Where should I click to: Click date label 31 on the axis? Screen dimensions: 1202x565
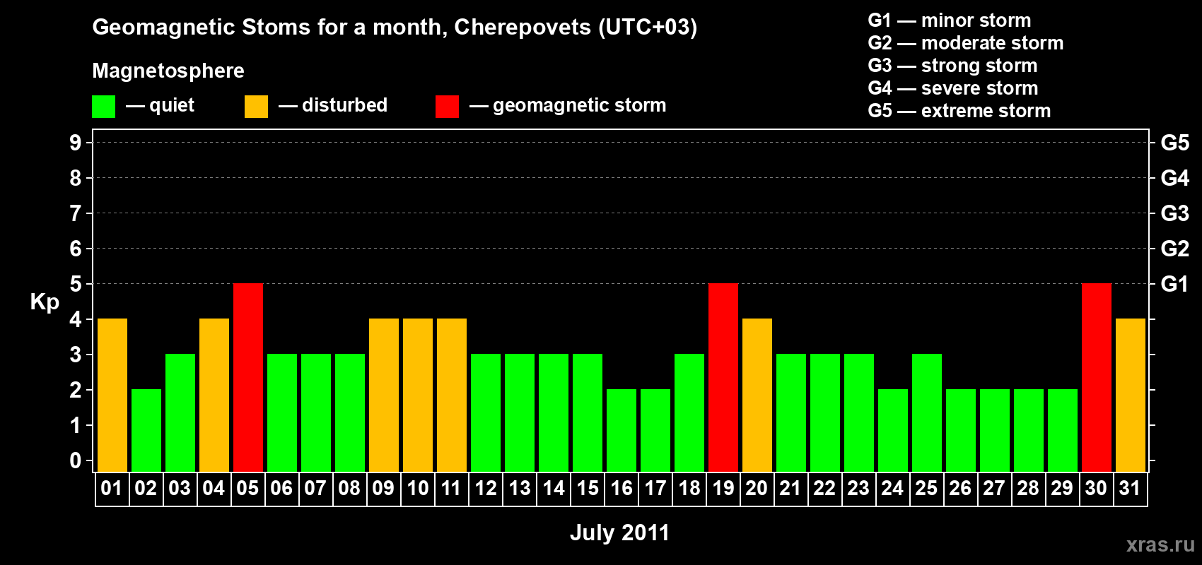(x=1130, y=488)
